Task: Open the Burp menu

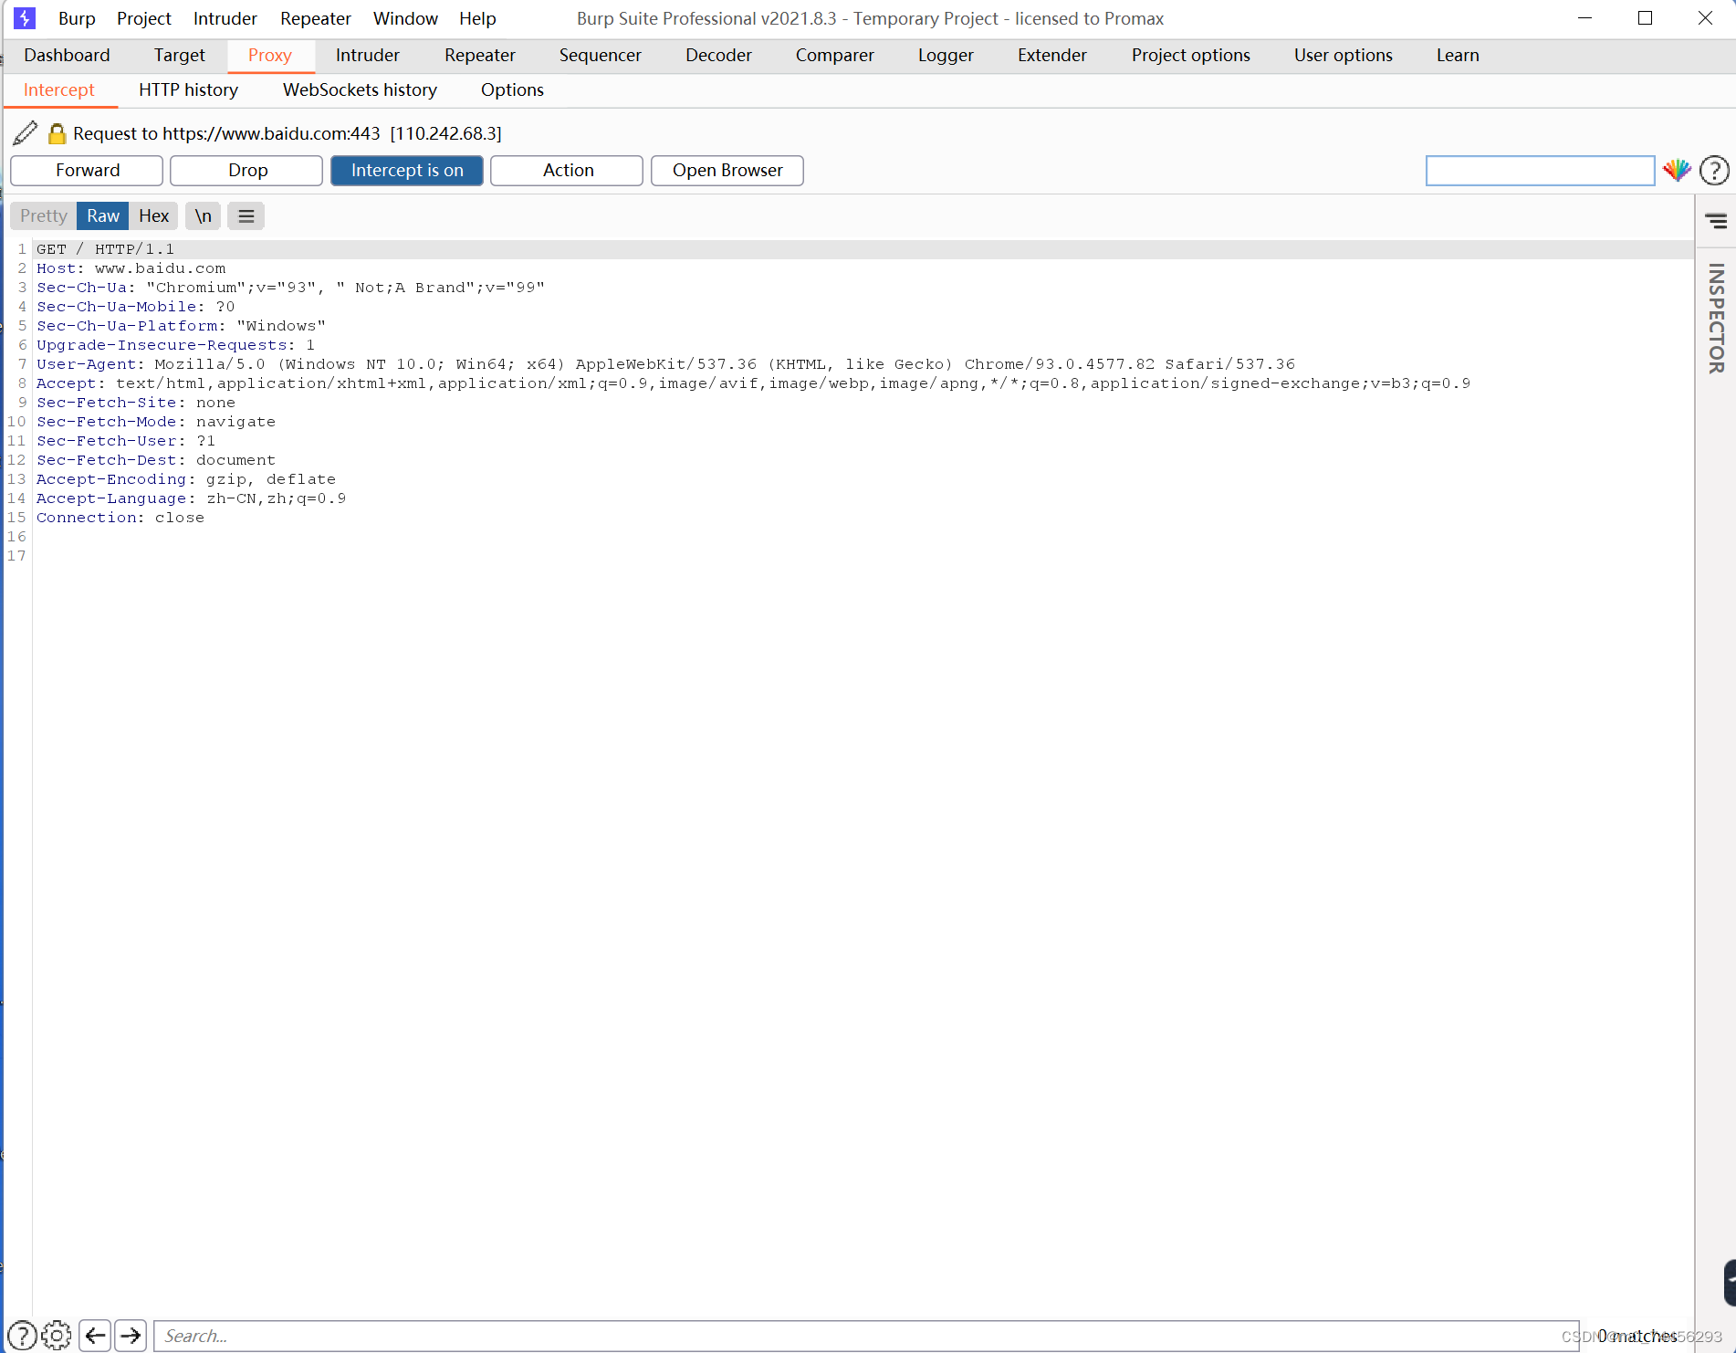Action: click(77, 18)
